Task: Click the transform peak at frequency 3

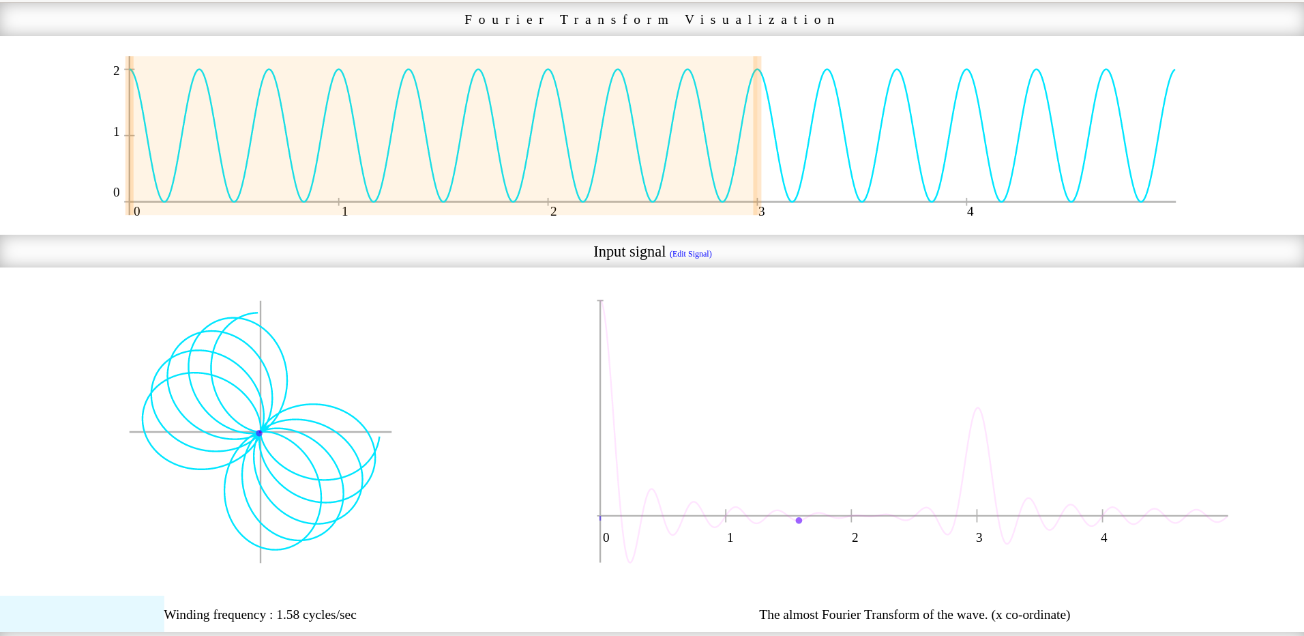Action: pyautogui.click(x=978, y=409)
